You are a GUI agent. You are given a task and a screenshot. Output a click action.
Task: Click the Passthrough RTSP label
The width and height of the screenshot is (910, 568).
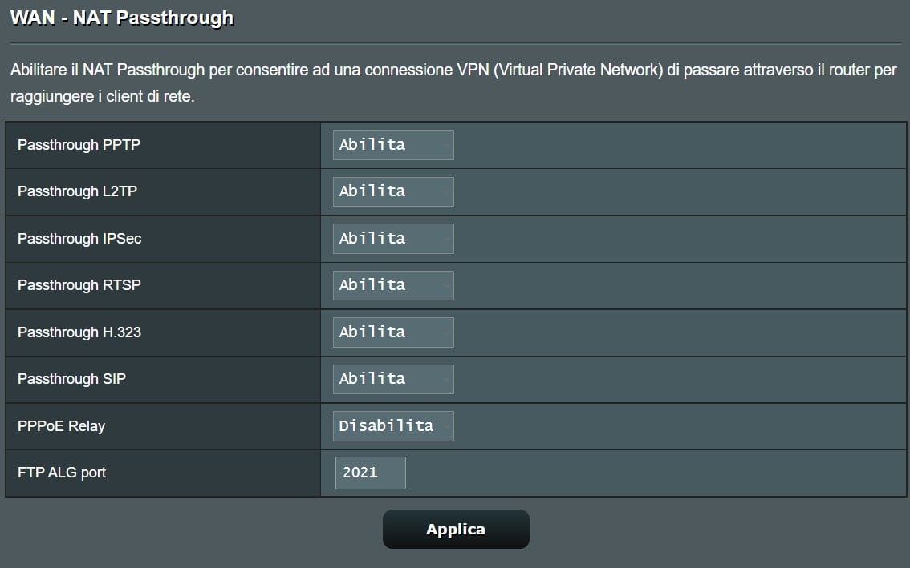click(x=79, y=285)
